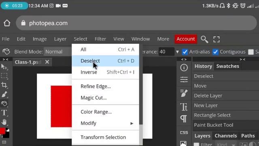
Task: Open Magic Cut
Action: (x=105, y=98)
